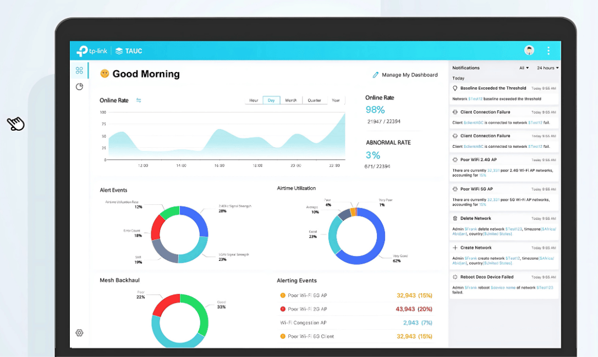Expand the All notifications filter dropdown

(x=524, y=68)
